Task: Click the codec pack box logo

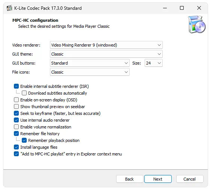Action: (196, 24)
